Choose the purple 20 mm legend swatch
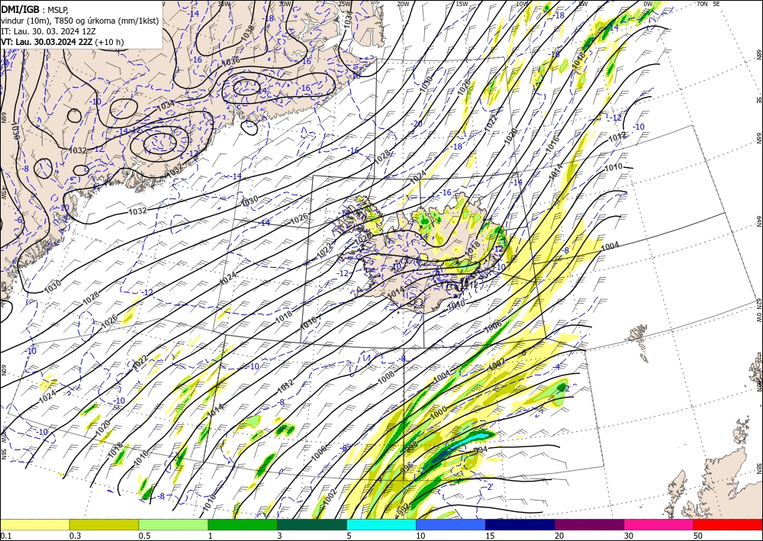The width and height of the screenshot is (763, 541). [x=589, y=524]
